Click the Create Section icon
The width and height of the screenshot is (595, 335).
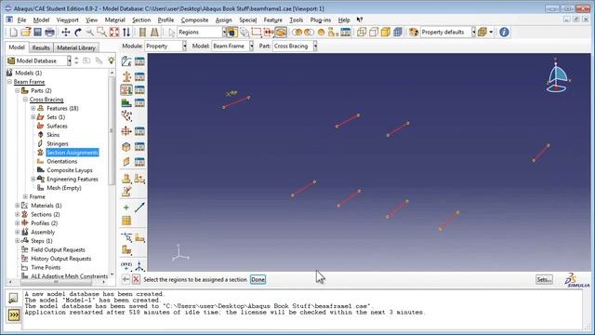coord(126,76)
